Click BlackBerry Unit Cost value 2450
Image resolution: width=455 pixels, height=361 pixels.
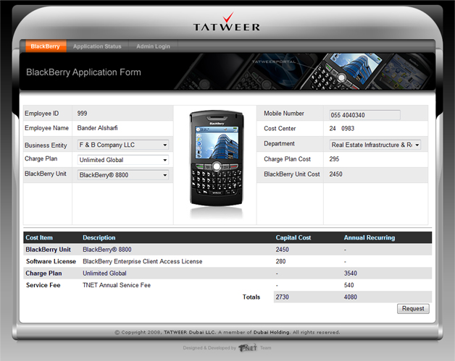coord(335,174)
